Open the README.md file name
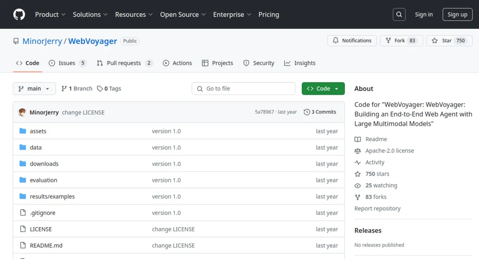Viewport: 479px width, 259px height. [46, 245]
